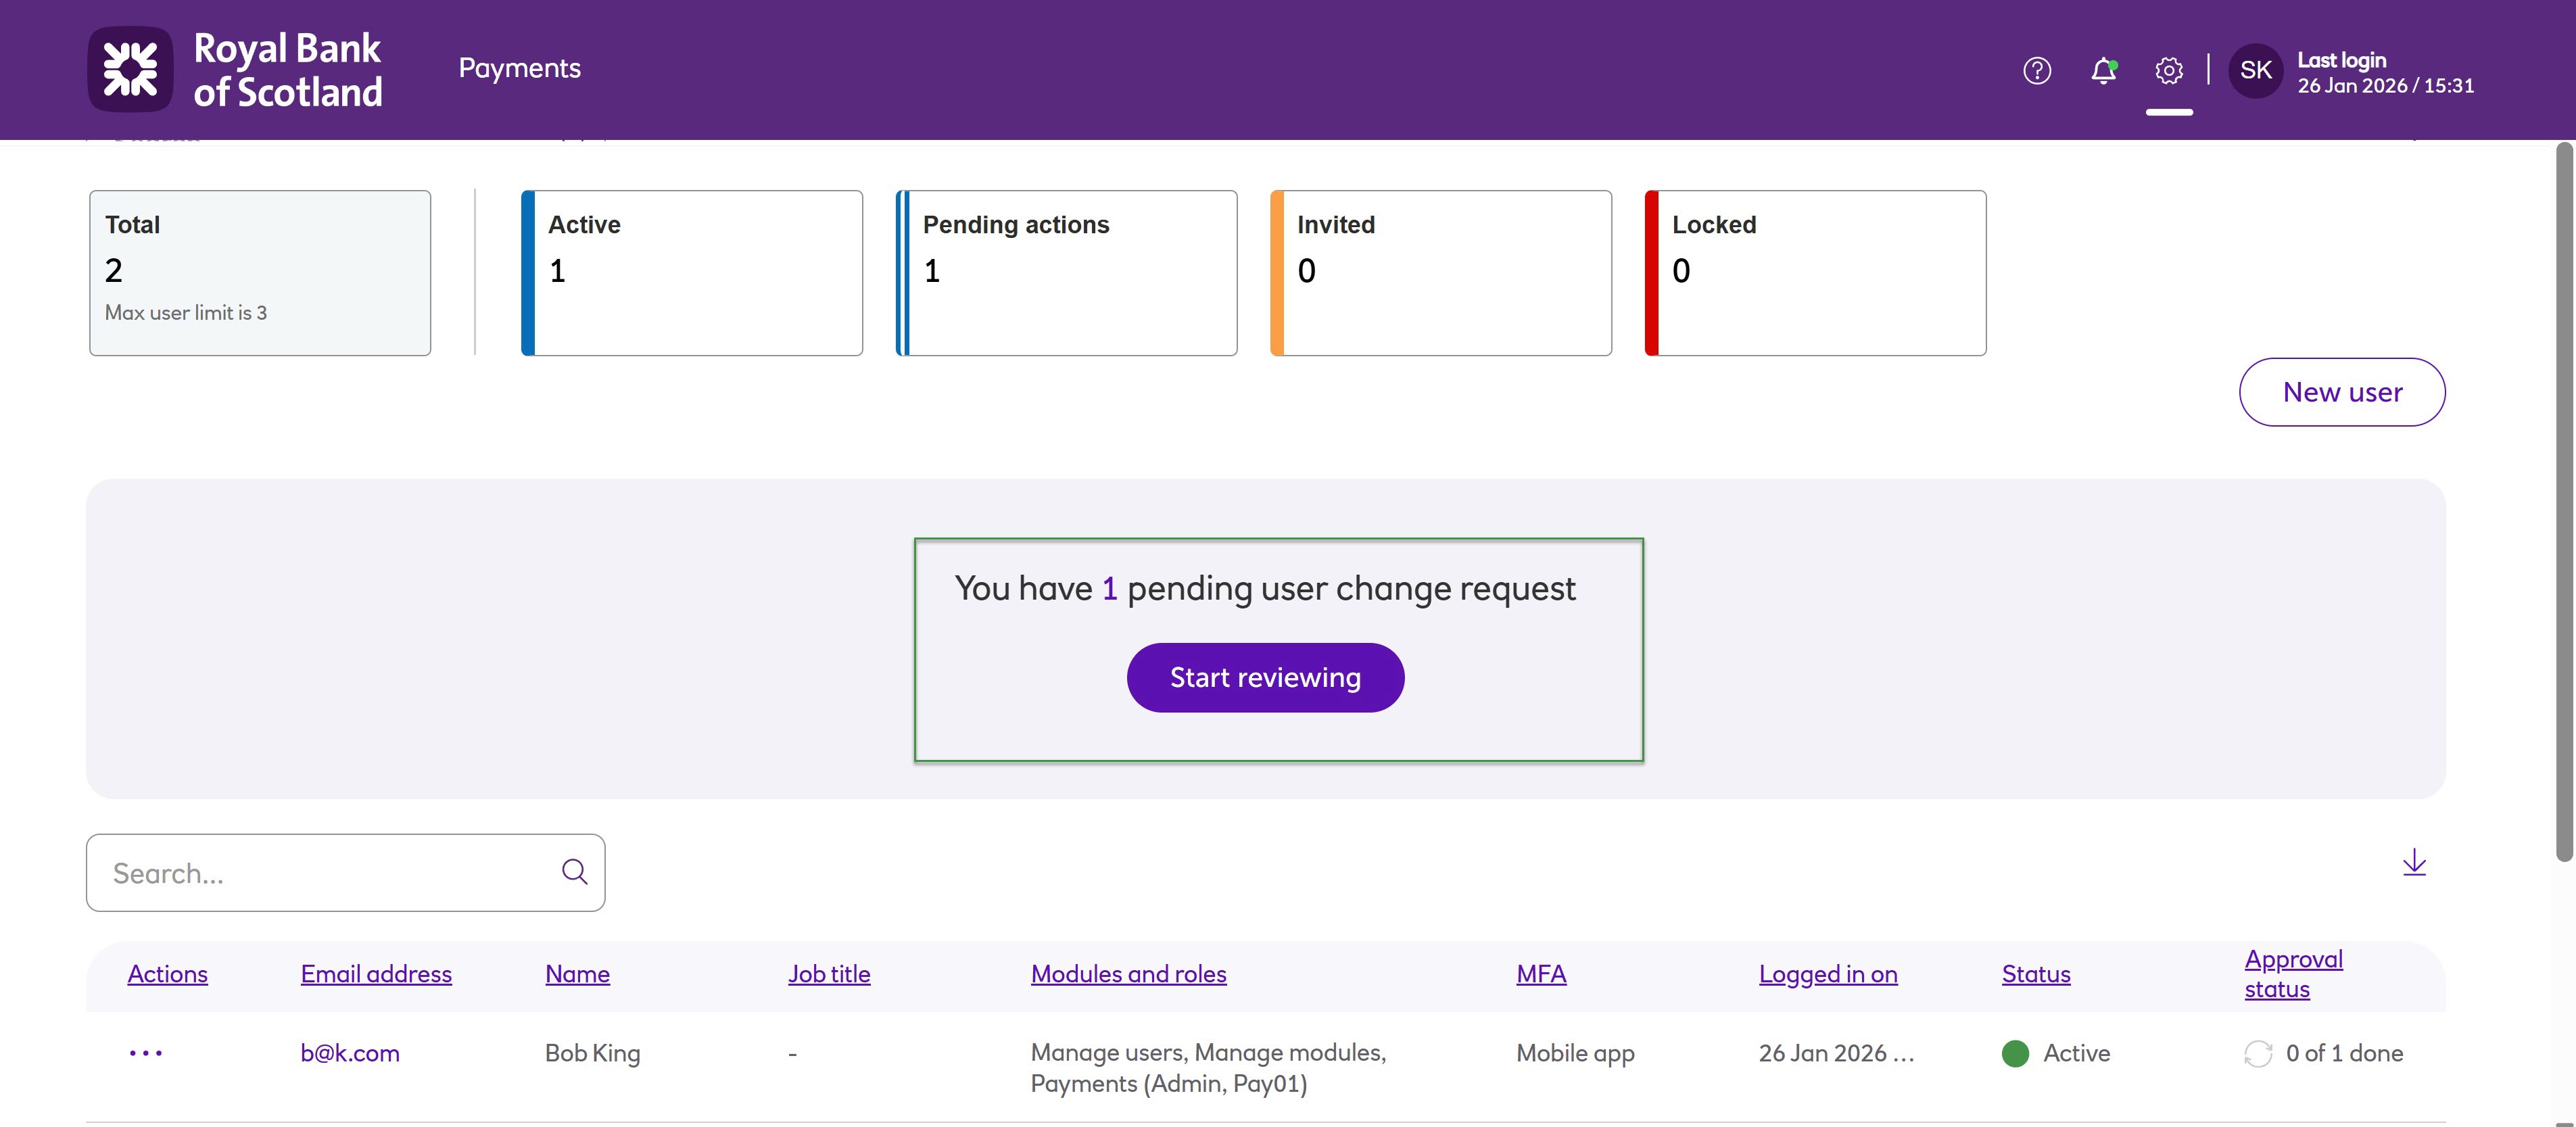The image size is (2576, 1127).
Task: Click the approval status refresh icon
Action: (2257, 1054)
